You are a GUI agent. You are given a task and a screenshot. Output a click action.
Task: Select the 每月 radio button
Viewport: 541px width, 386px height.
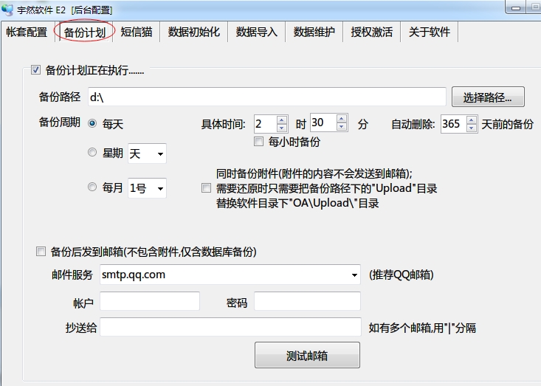[x=92, y=187]
